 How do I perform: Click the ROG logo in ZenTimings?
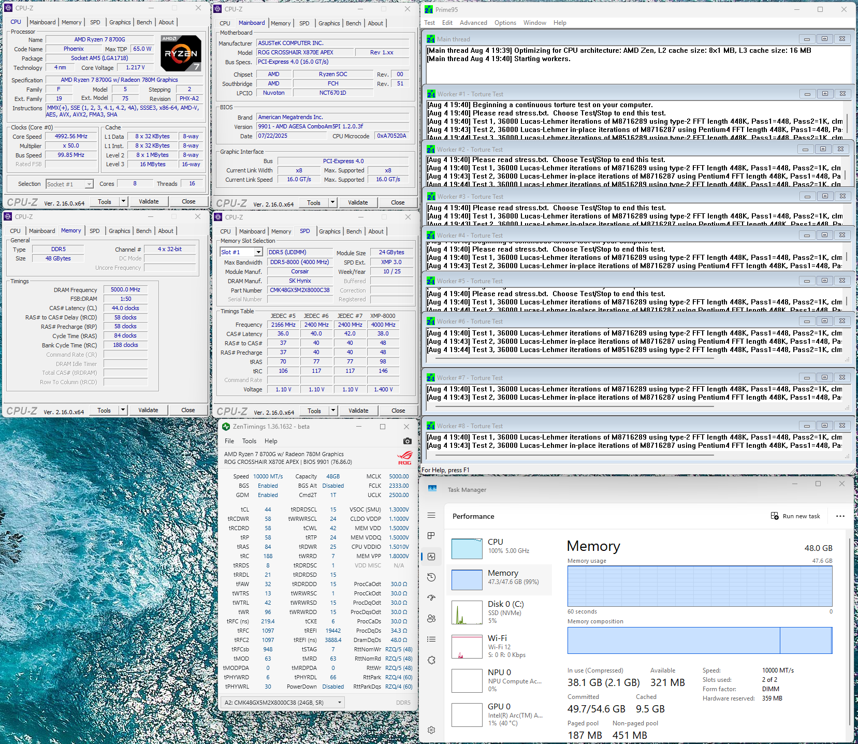click(404, 459)
